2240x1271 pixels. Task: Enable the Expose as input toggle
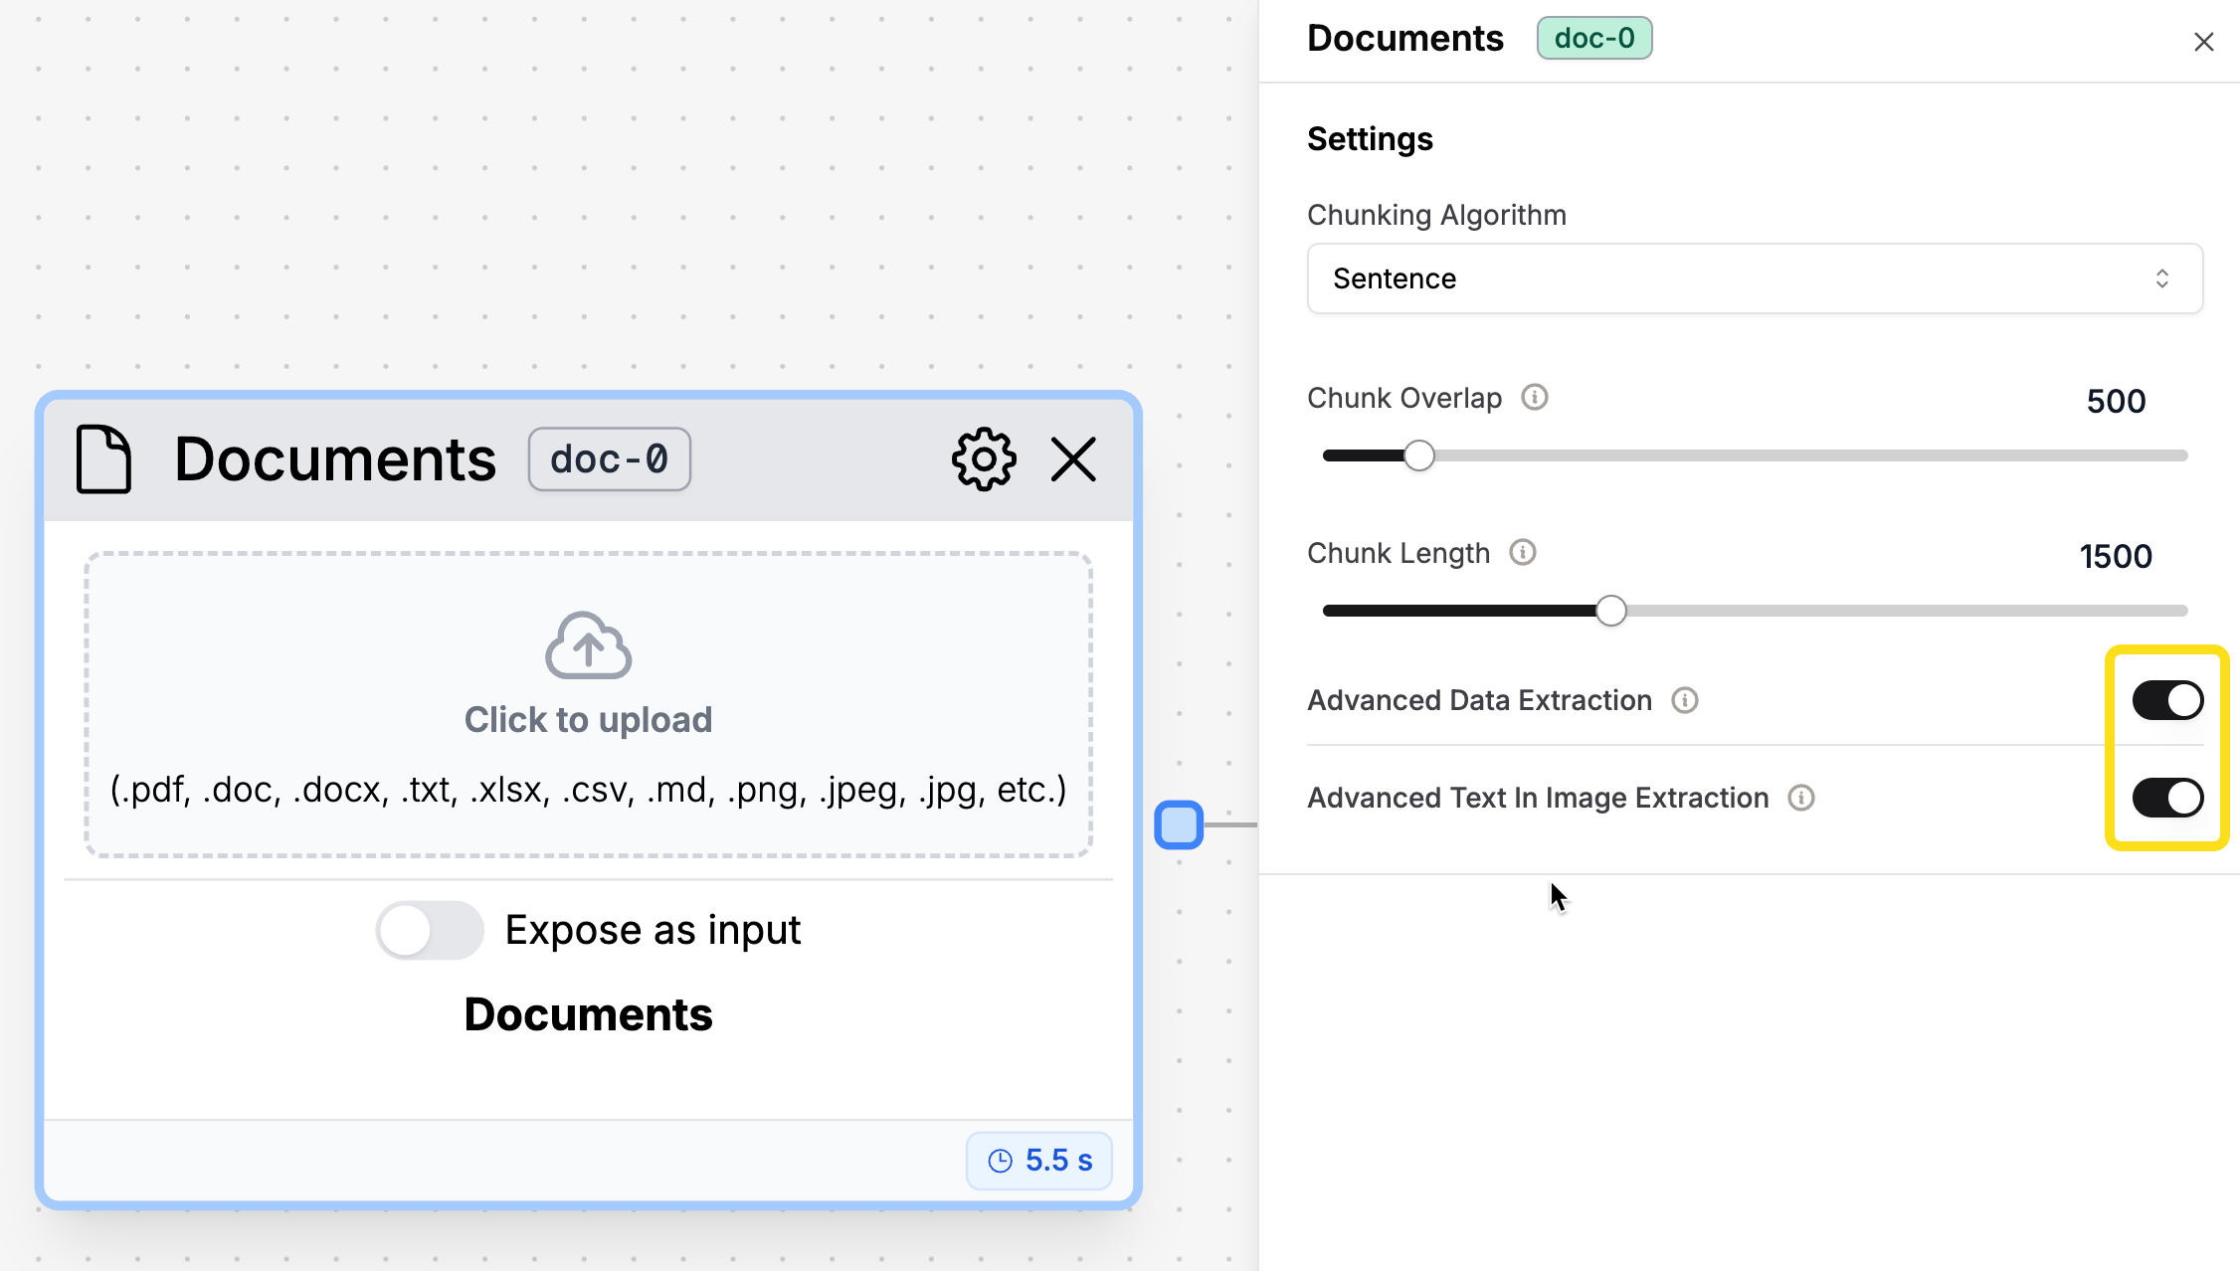click(430, 930)
